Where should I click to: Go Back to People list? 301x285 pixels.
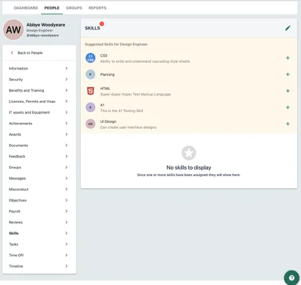pyautogui.click(x=30, y=53)
